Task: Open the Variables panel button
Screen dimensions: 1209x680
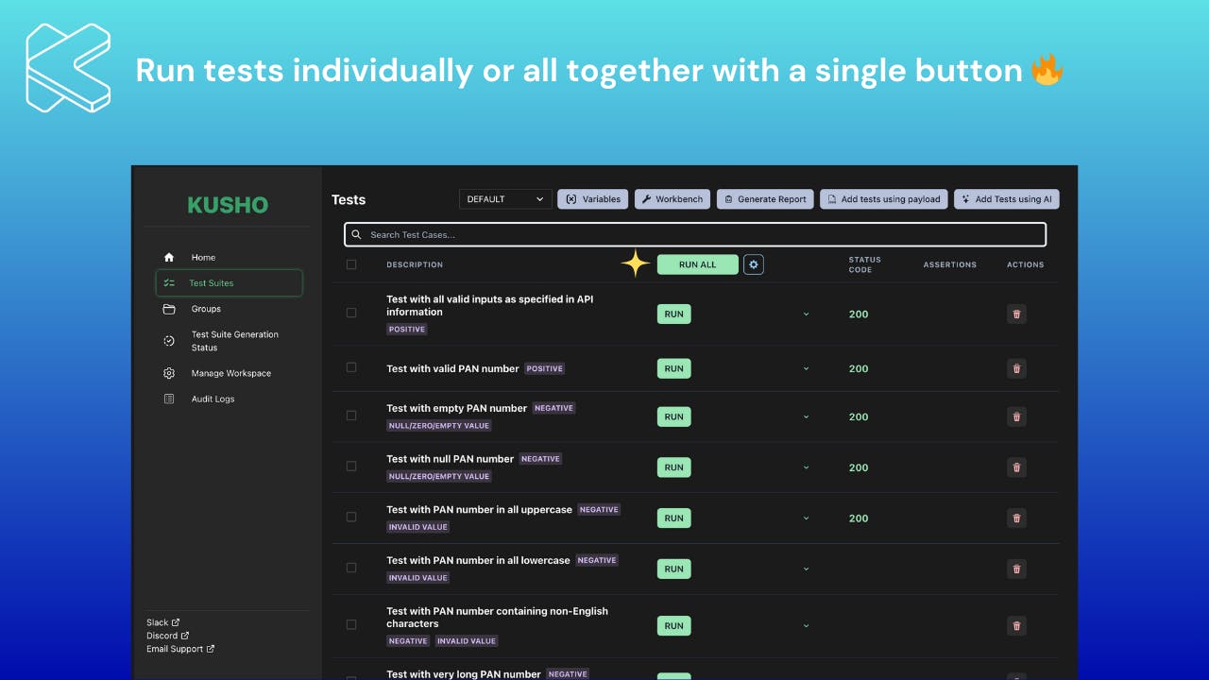Action: pyautogui.click(x=593, y=199)
